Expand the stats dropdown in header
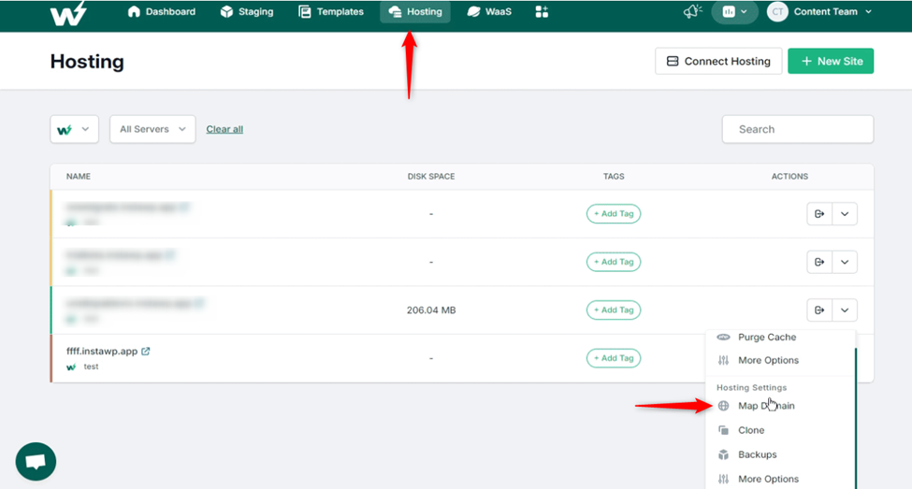The height and width of the screenshot is (489, 912). [734, 11]
